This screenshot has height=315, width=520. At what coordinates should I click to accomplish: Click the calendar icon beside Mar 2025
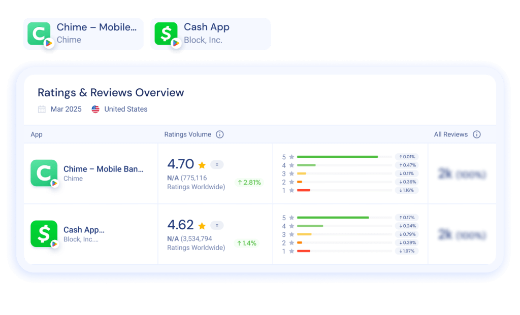(x=42, y=109)
